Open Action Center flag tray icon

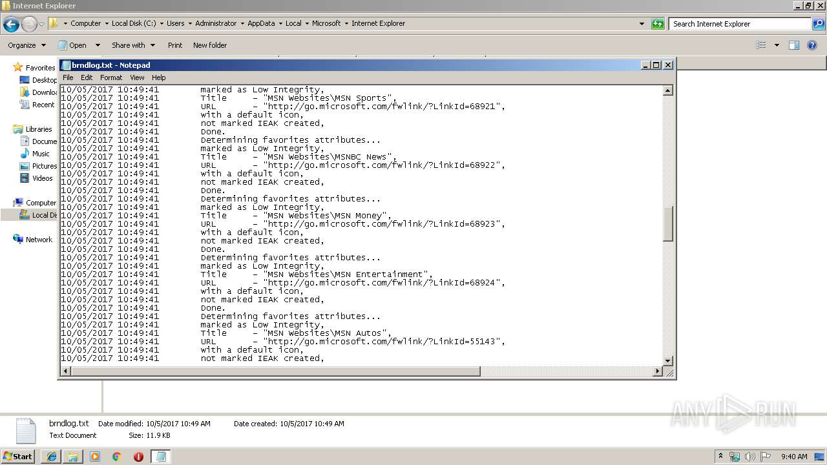tap(766, 457)
